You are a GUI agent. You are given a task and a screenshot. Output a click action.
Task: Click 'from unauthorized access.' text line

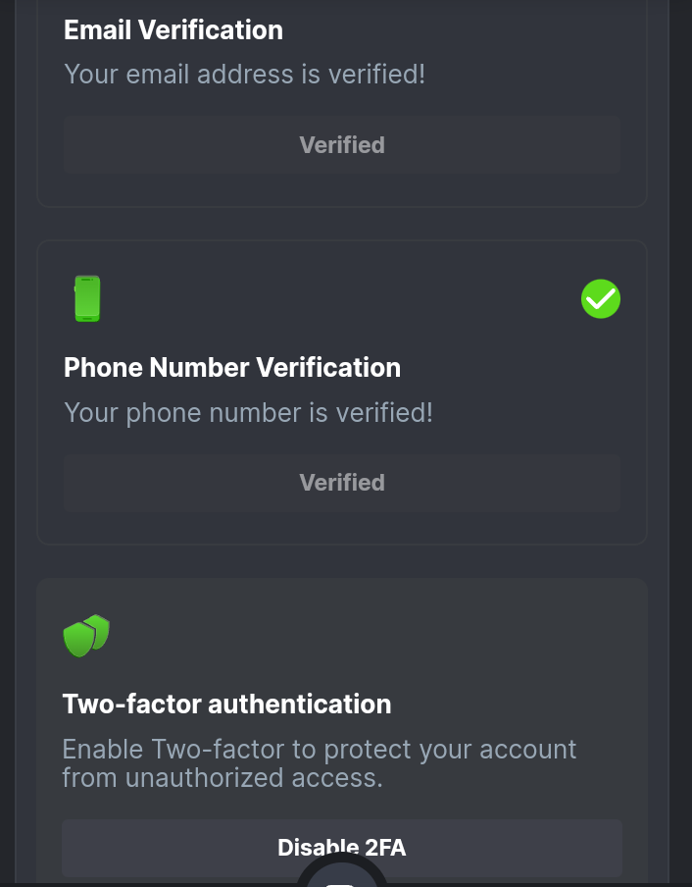tap(222, 778)
